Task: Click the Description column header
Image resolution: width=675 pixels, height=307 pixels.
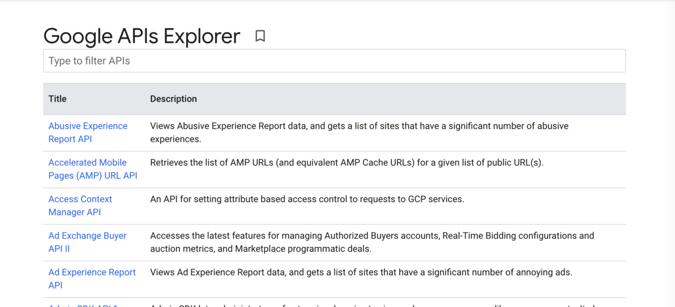Action: [173, 99]
